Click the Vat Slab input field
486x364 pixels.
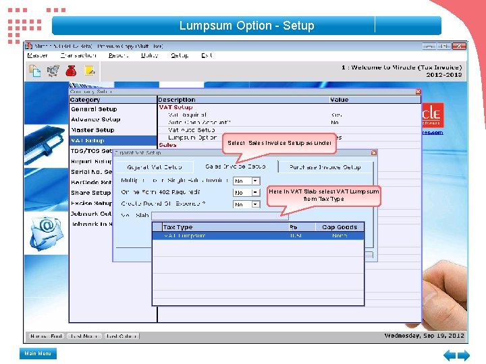(220, 216)
